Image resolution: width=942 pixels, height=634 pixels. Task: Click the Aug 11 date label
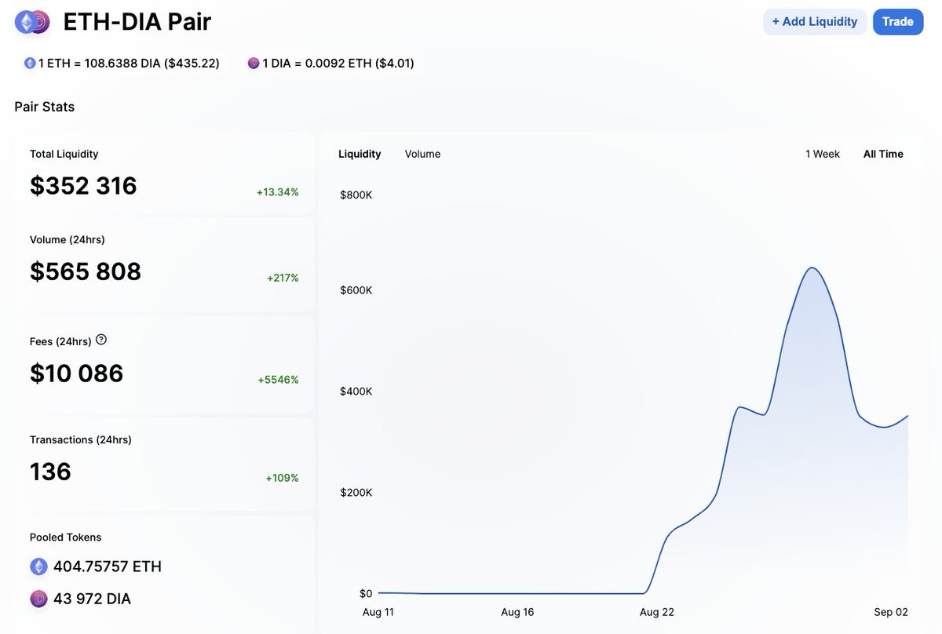(x=378, y=612)
